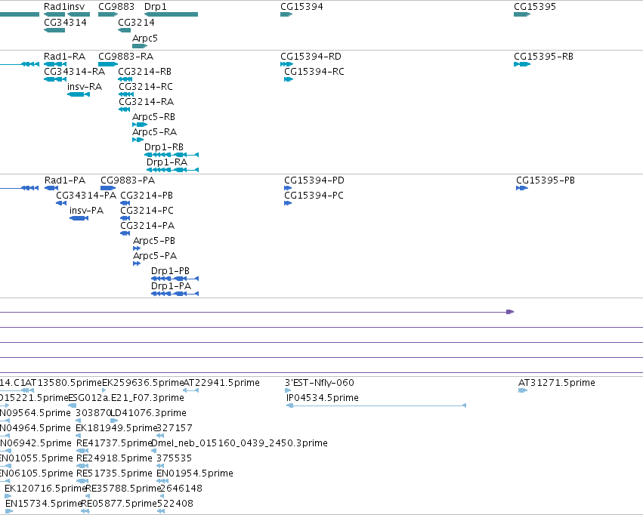Select the CG34314-RA transcript
The height and width of the screenshot is (515, 643).
coord(74,72)
